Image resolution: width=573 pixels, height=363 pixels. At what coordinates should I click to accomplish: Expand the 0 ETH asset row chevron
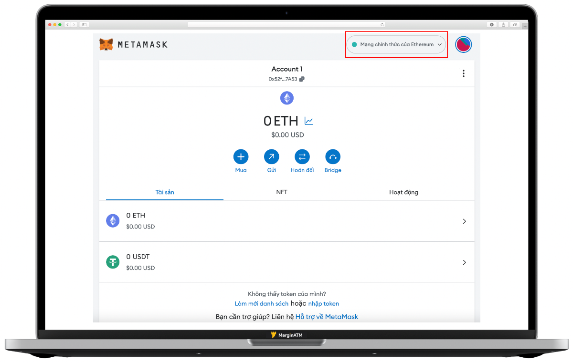click(464, 221)
